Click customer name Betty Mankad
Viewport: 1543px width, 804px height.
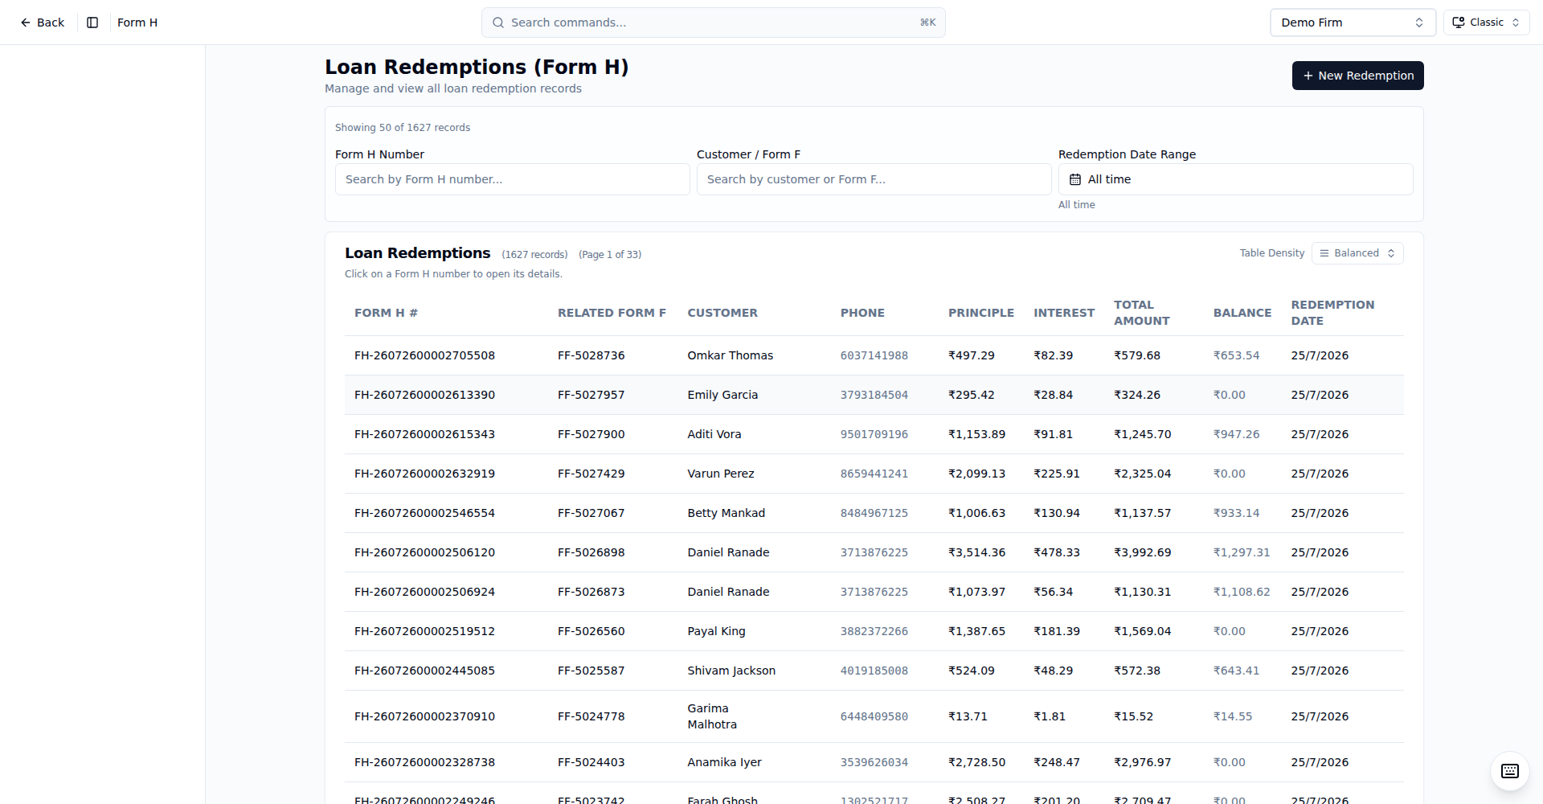click(726, 513)
